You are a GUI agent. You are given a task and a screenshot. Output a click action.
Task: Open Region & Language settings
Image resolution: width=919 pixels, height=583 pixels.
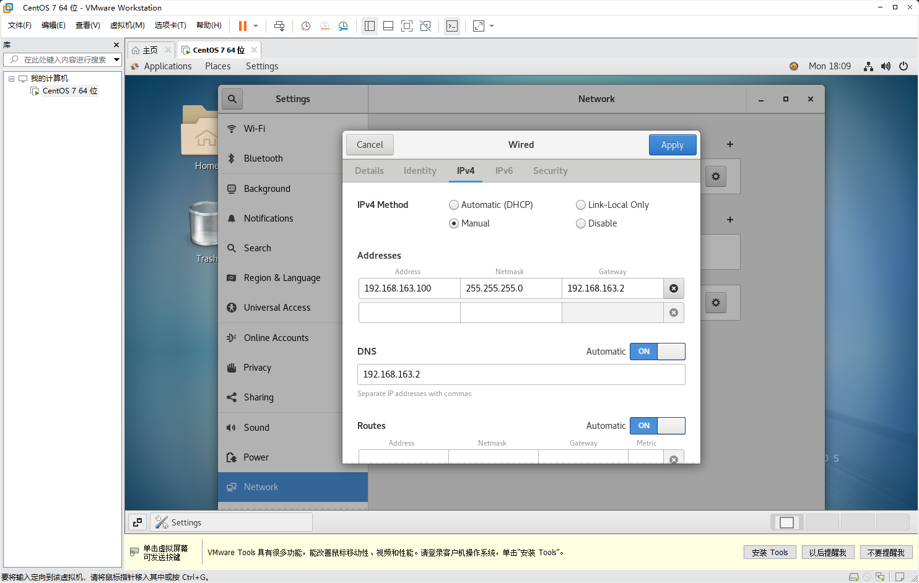coord(293,278)
